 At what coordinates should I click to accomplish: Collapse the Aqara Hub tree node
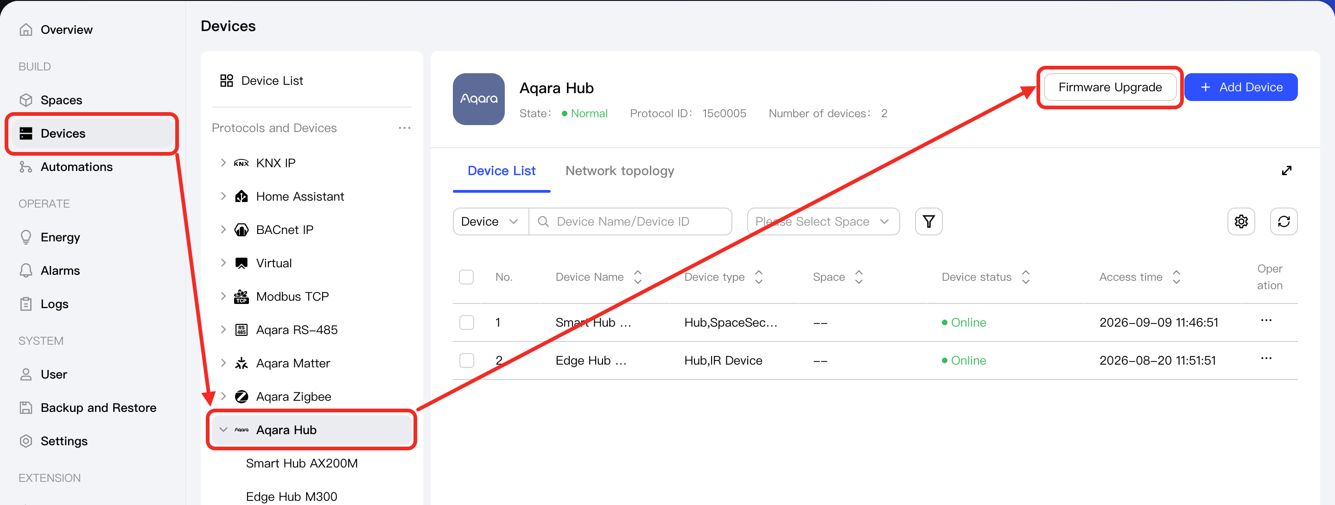[223, 430]
